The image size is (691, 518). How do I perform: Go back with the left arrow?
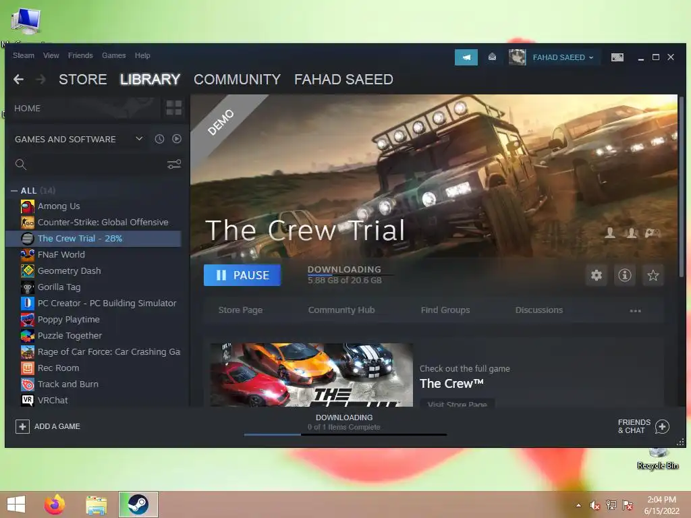coord(18,80)
